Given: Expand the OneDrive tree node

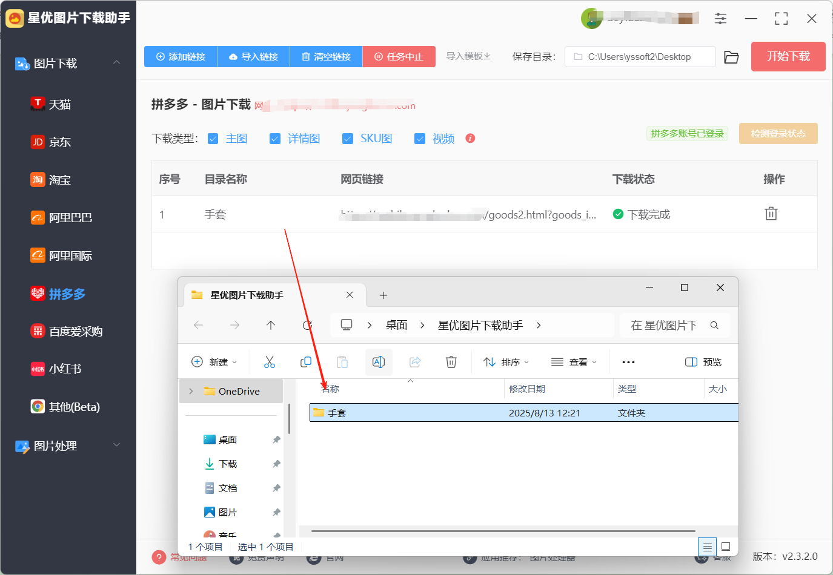Looking at the screenshot, I should (191, 391).
